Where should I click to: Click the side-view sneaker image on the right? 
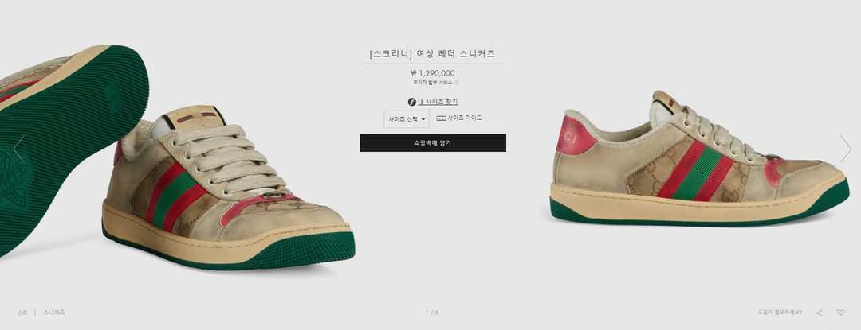pyautogui.click(x=700, y=159)
